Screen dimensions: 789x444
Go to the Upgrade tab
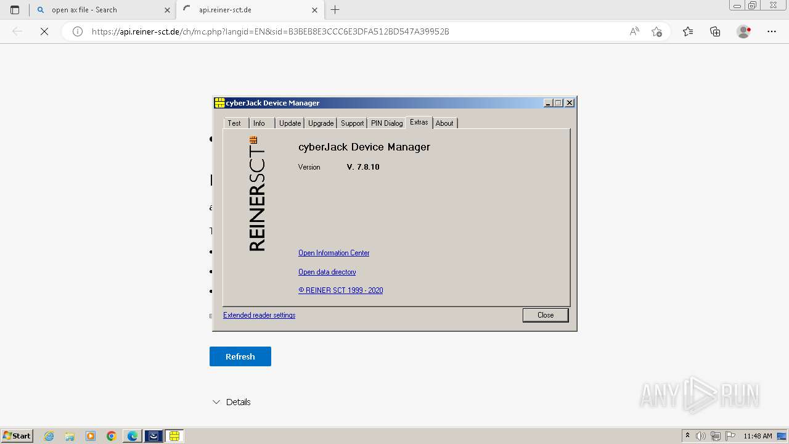tap(321, 123)
